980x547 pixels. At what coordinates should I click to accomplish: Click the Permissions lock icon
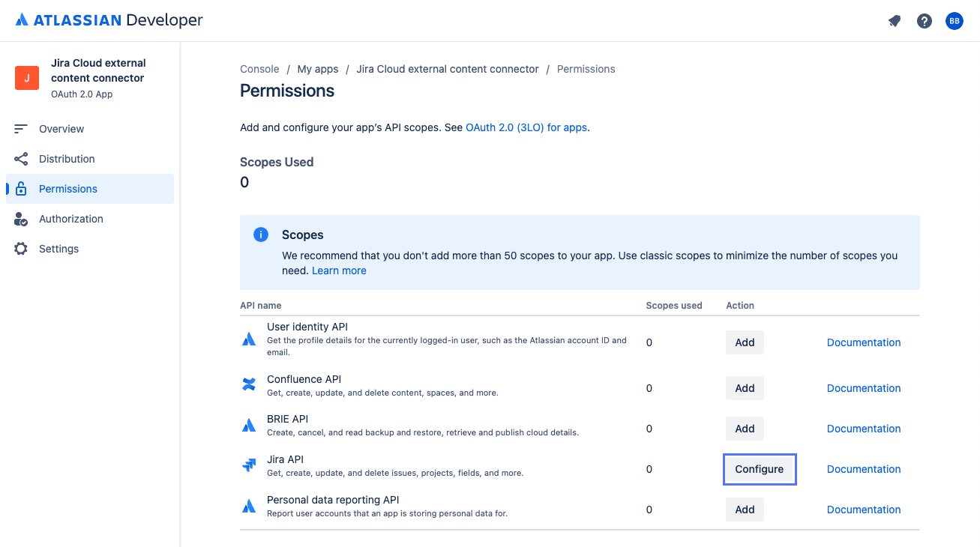click(x=21, y=189)
